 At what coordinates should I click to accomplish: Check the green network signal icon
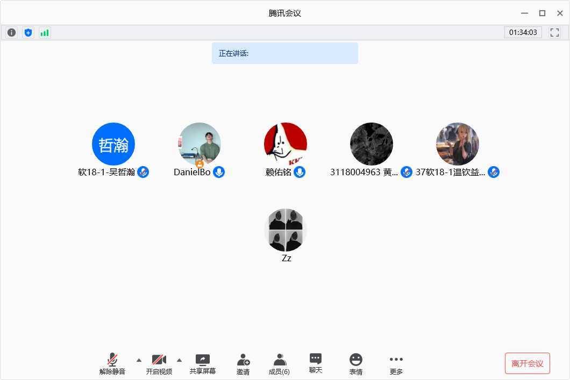(x=45, y=33)
